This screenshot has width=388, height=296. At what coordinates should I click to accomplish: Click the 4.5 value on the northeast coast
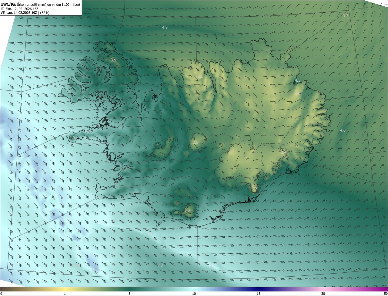pos(298,80)
